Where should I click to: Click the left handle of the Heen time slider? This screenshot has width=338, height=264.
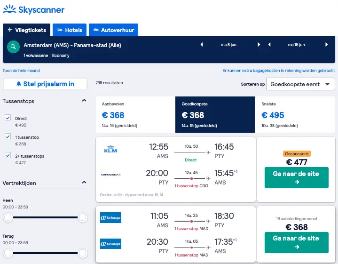pos(8,217)
